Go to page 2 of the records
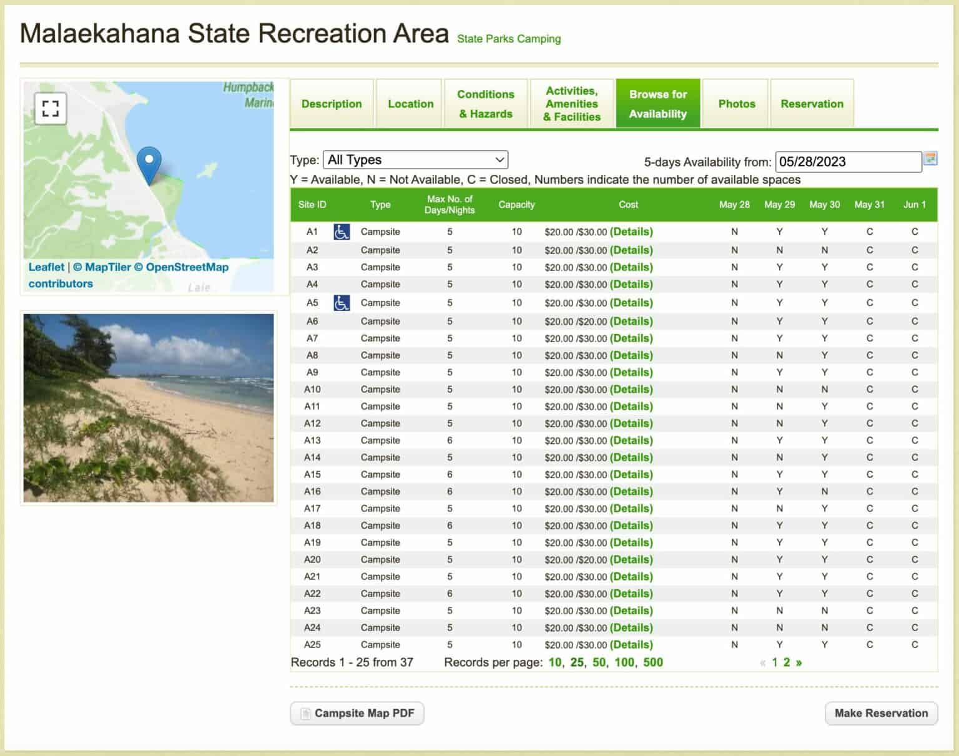 pyautogui.click(x=785, y=662)
